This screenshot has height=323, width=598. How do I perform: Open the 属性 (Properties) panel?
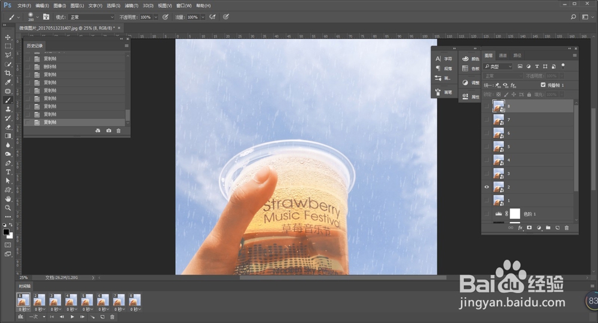pos(471,97)
